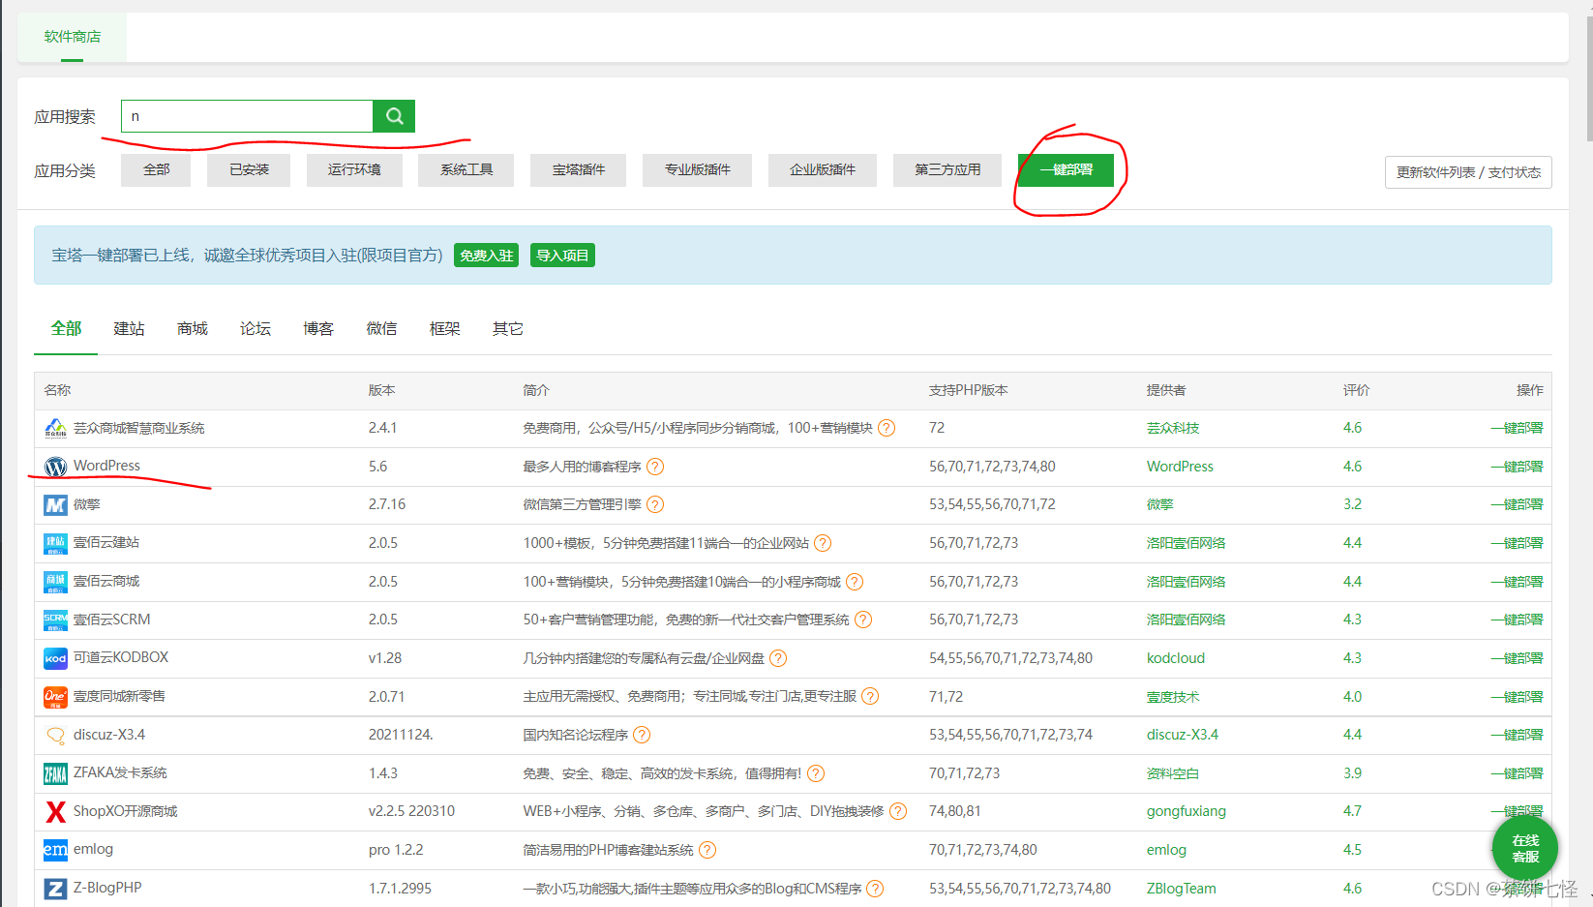Open help icon for Z-BlogPHP description

875,889
